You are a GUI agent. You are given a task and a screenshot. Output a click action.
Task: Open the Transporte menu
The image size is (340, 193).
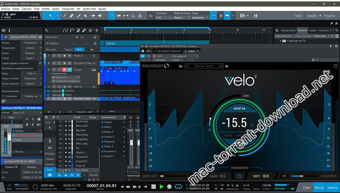click(x=68, y=9)
